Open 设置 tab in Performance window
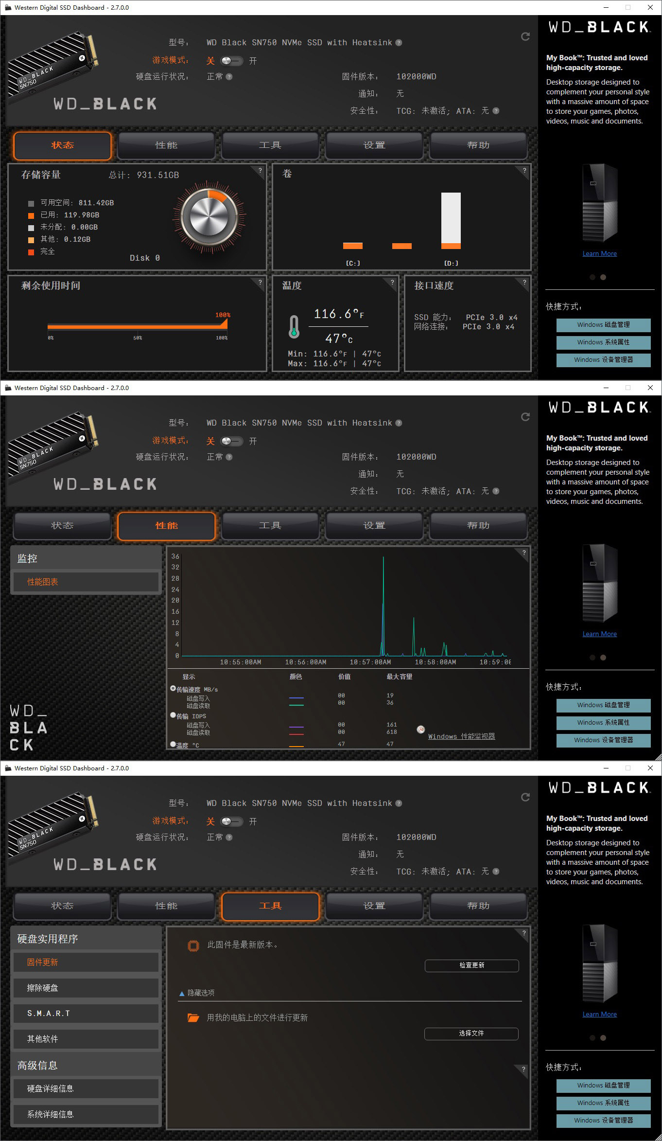The width and height of the screenshot is (662, 1141). point(374,526)
